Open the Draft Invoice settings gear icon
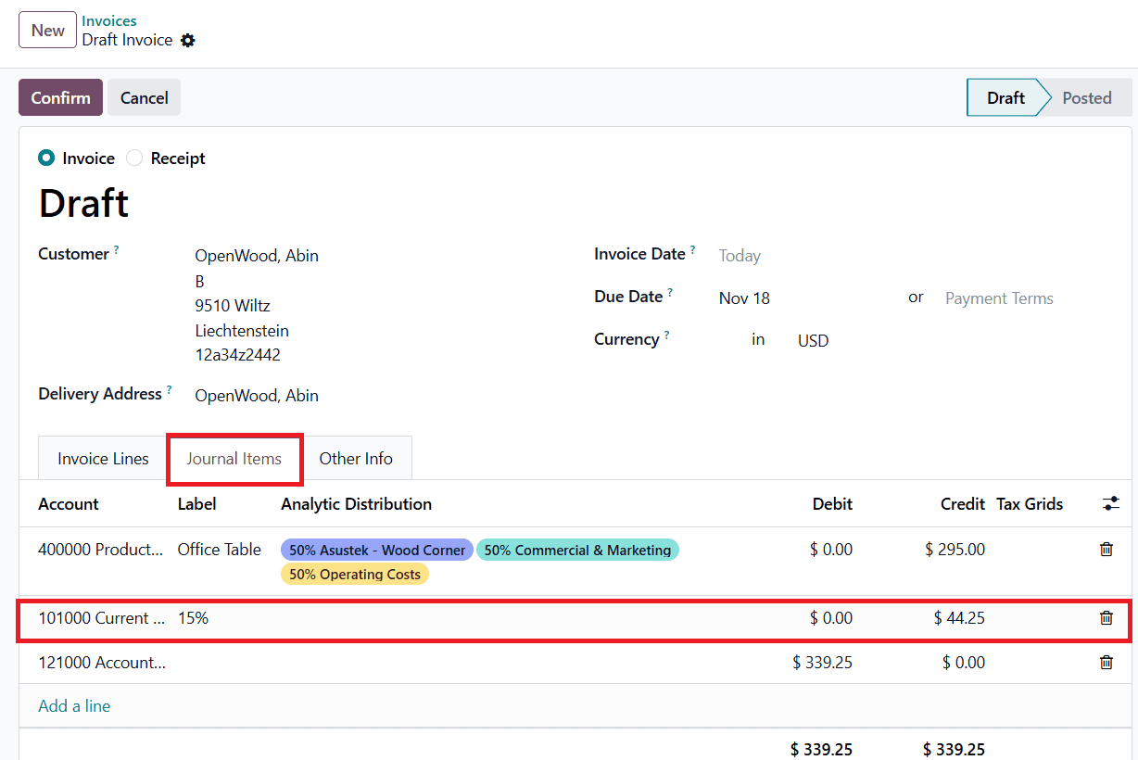The width and height of the screenshot is (1138, 760). [x=188, y=40]
